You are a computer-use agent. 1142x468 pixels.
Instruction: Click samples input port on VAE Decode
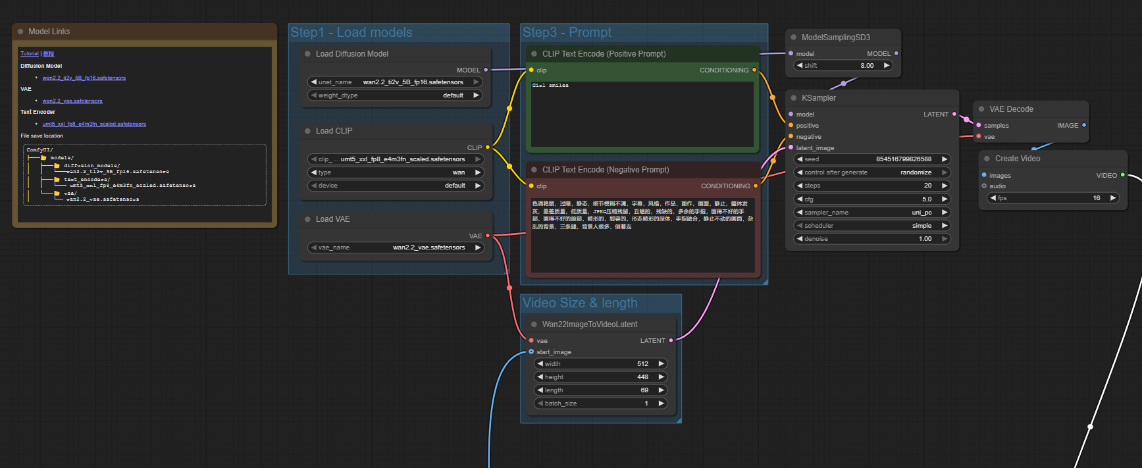click(x=979, y=125)
